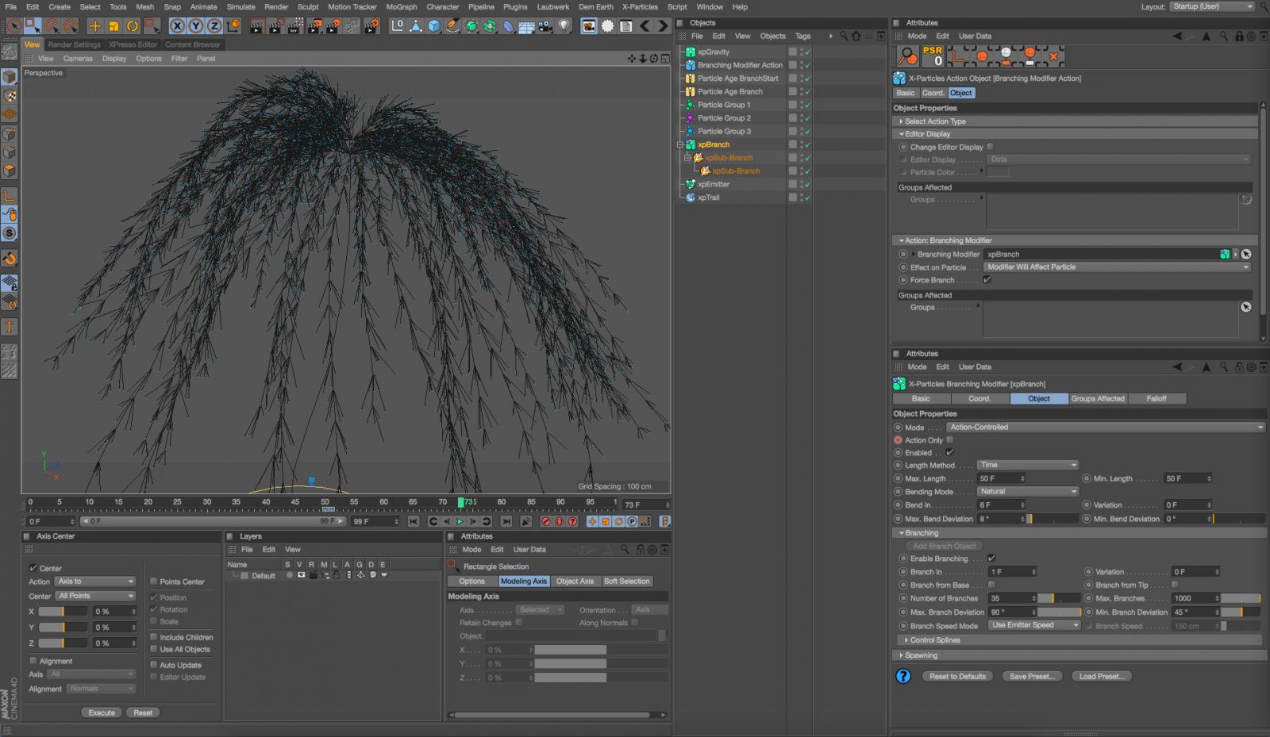Switch to XPresso Editor tab
This screenshot has height=737, width=1270.
point(133,44)
